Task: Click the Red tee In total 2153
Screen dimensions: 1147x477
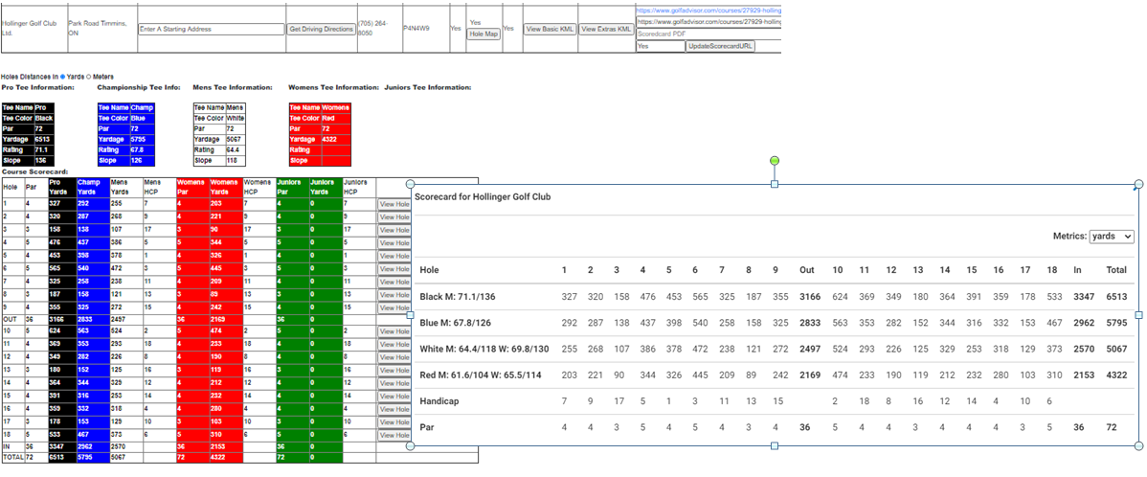Action: pyautogui.click(x=1083, y=375)
